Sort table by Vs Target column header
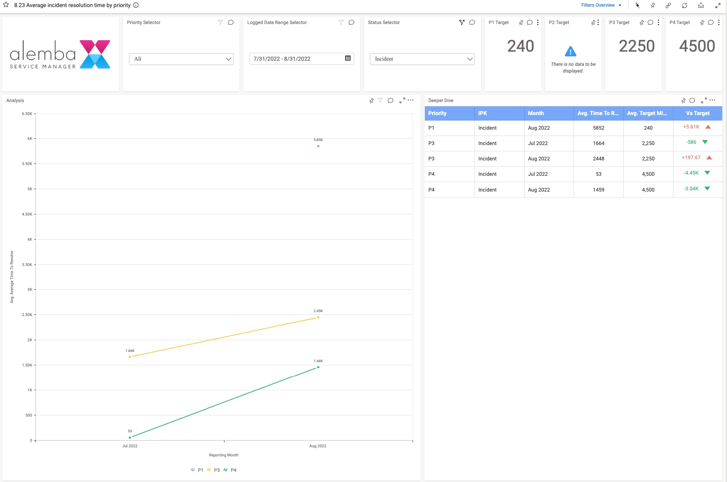Viewport: 727px width, 482px height. click(697, 113)
